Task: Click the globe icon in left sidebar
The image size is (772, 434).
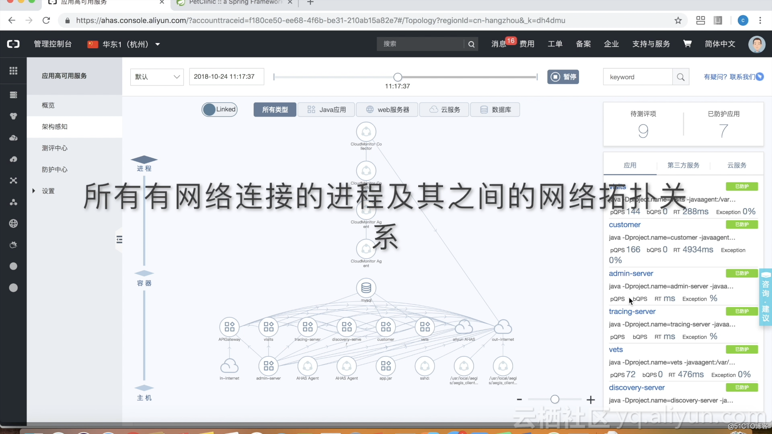Action: coord(13,223)
